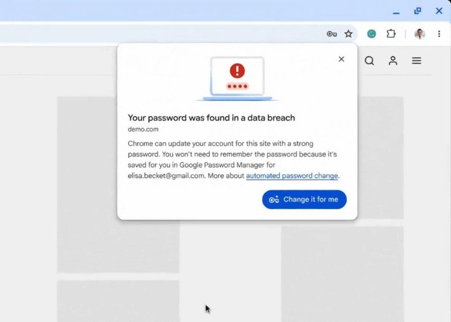Expand the site hamburger menu
The height and width of the screenshot is (322, 451).
(417, 61)
